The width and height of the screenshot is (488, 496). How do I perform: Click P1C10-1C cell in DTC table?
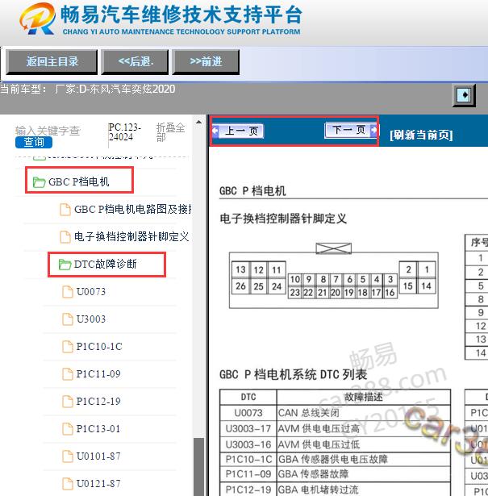coord(248,460)
